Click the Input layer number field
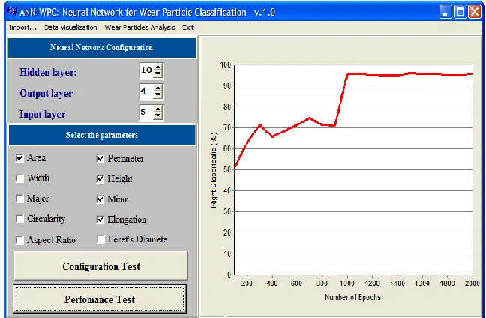Image resolution: width=486 pixels, height=318 pixels. (146, 112)
